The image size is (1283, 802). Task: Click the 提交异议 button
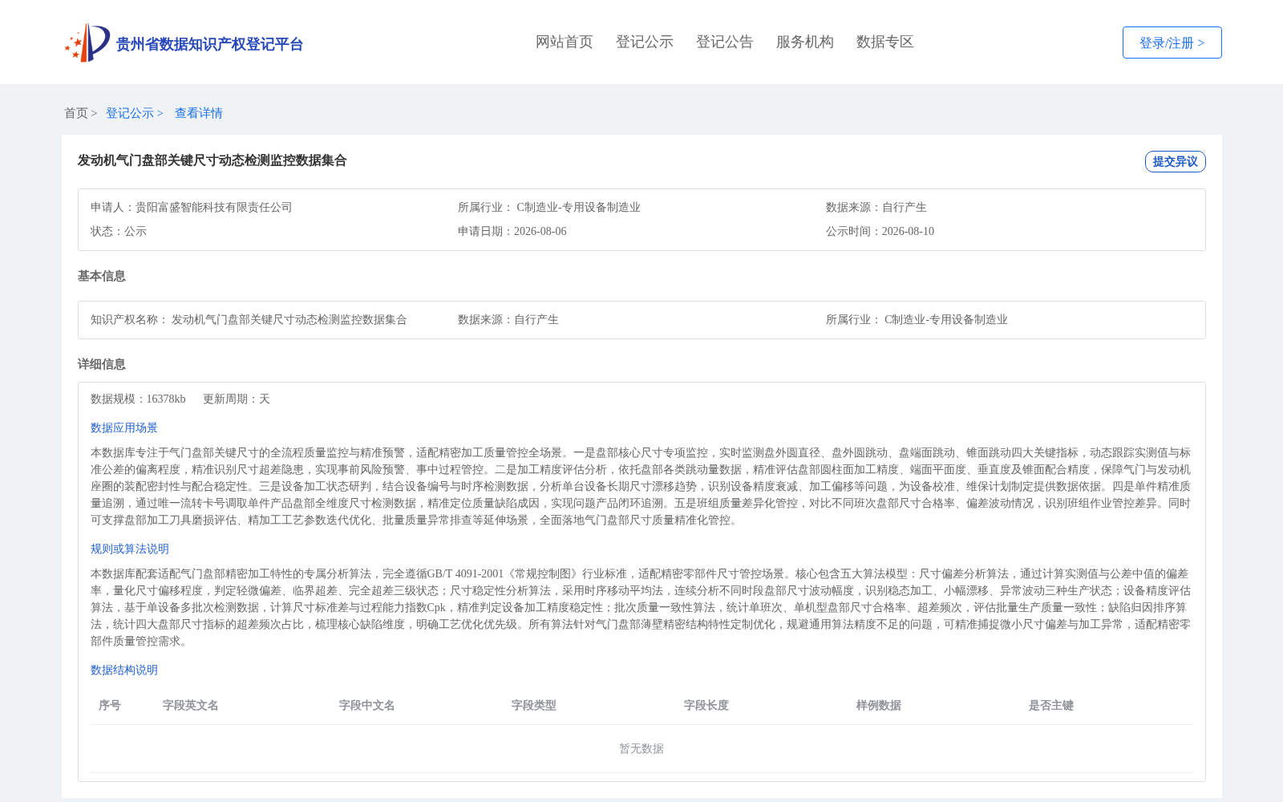[1175, 161]
